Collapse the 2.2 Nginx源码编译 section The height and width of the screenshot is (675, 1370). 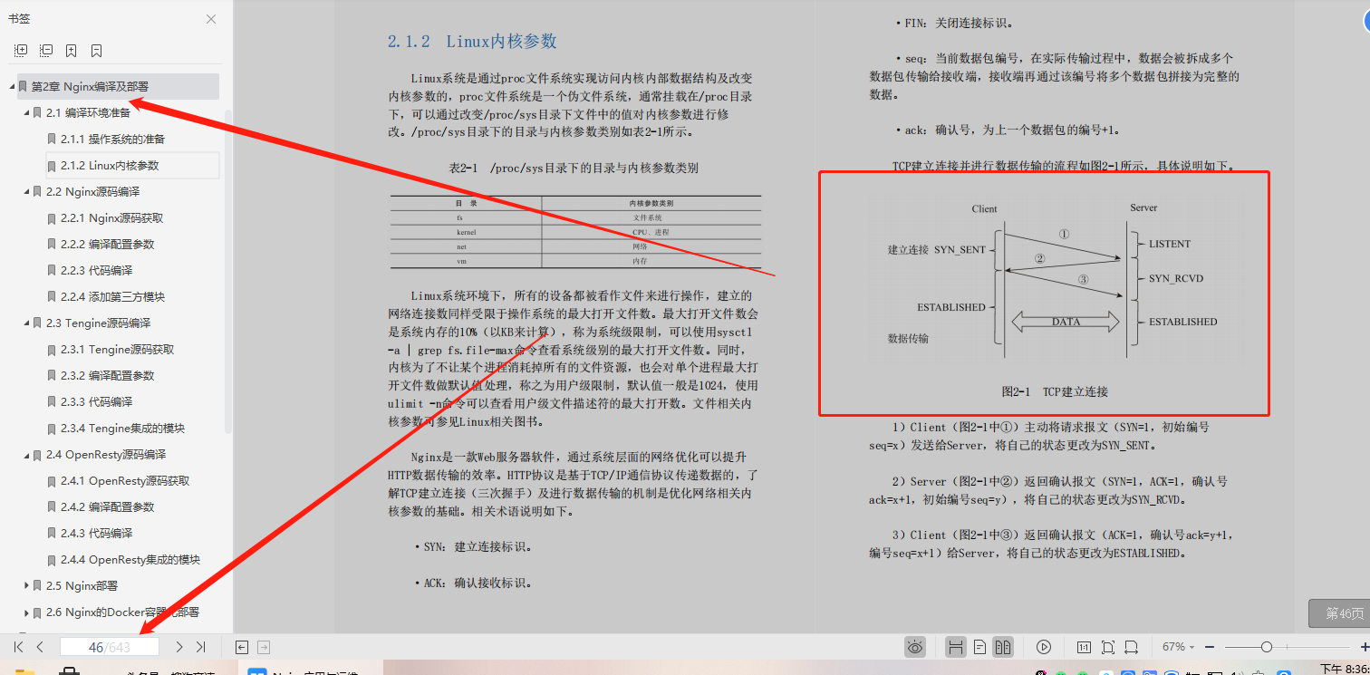27,192
